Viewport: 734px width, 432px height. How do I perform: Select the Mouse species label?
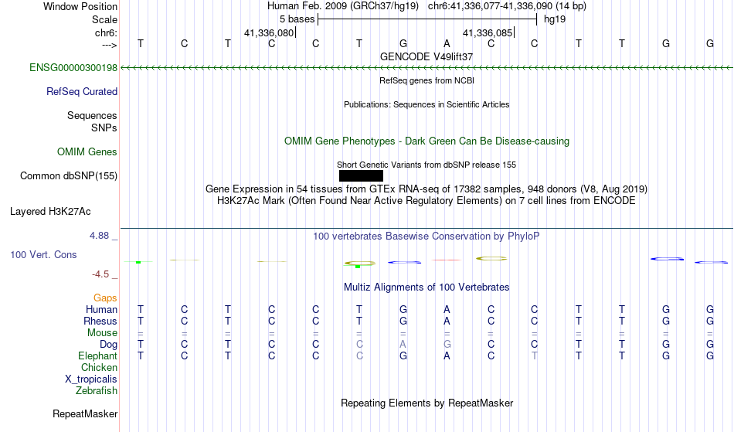point(102,333)
